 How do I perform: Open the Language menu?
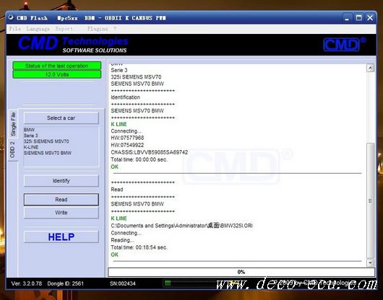38,29
